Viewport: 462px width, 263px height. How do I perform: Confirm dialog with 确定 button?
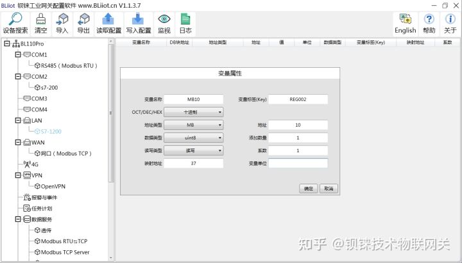[309, 189]
